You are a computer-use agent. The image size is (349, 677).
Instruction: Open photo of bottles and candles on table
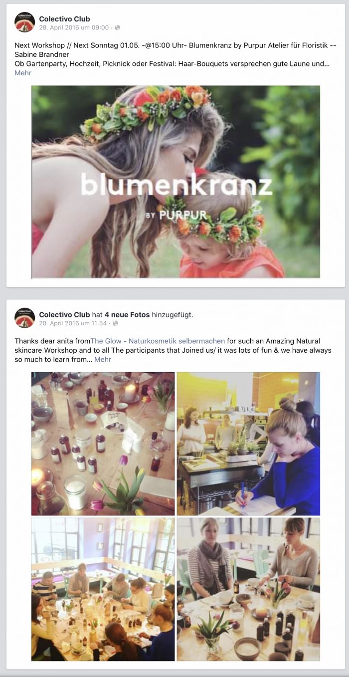(103, 444)
